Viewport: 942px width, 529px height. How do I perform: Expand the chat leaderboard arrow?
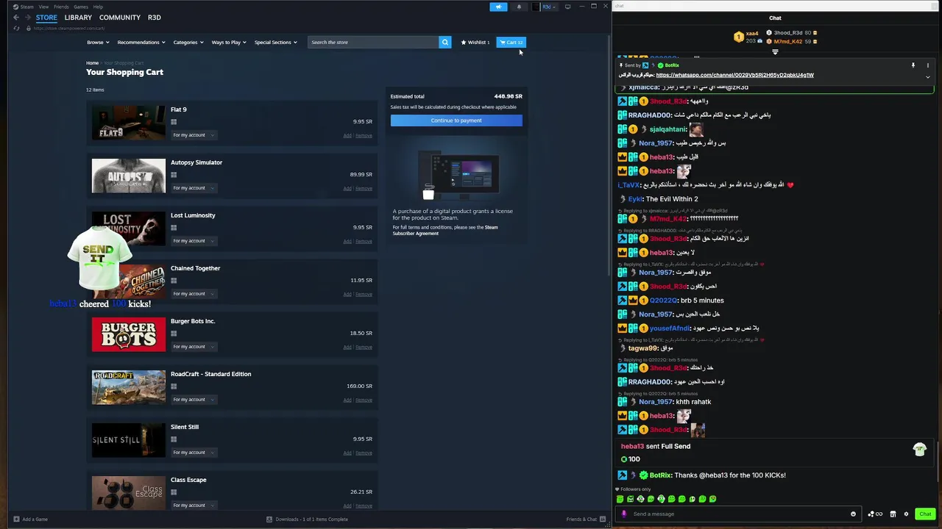[775, 51]
